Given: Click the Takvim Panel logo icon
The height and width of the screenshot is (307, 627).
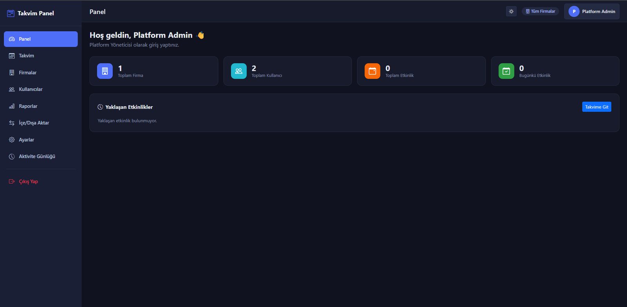Looking at the screenshot, I should (11, 13).
